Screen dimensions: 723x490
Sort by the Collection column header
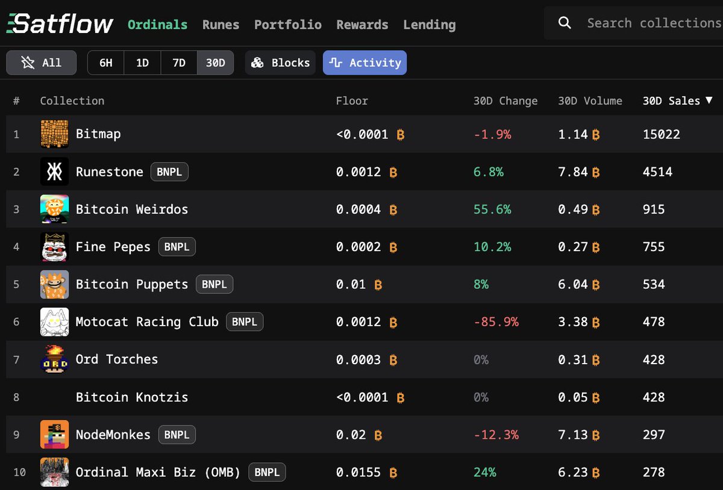72,101
